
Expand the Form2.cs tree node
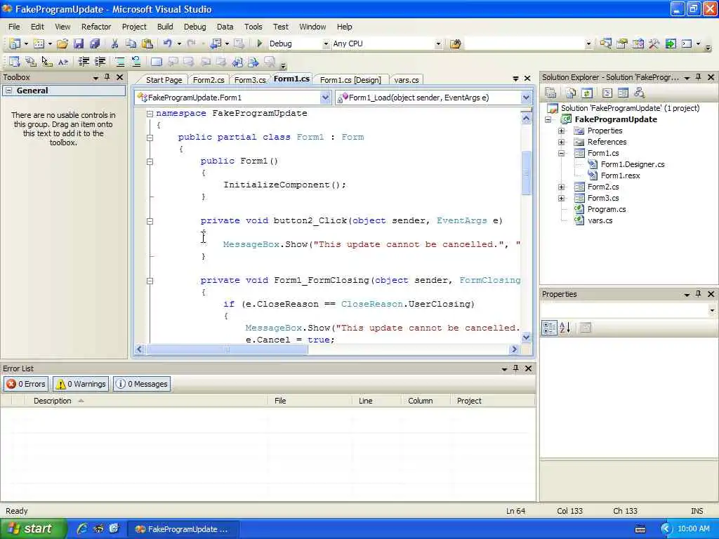click(561, 187)
